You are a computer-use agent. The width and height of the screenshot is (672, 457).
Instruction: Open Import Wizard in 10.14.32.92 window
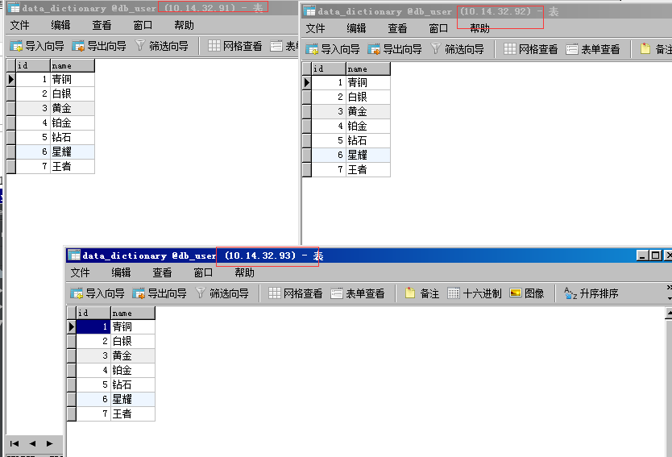(x=333, y=49)
